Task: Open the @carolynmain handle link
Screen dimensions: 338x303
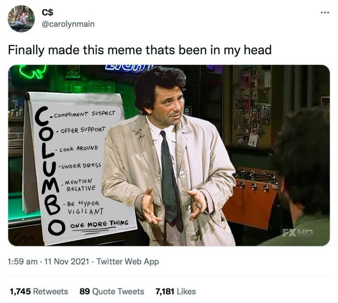Action: [68, 24]
